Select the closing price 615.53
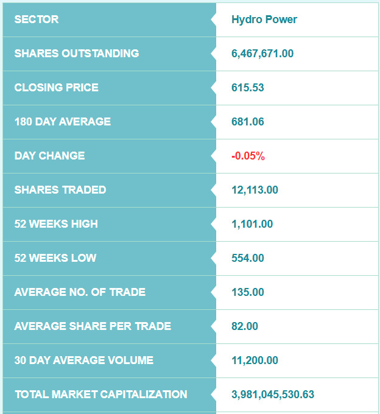 pos(248,88)
